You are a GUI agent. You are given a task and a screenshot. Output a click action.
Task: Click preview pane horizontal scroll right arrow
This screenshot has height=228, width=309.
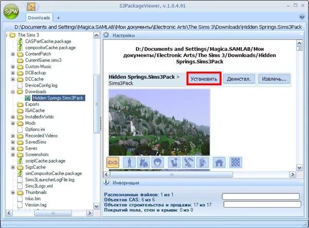click(x=293, y=174)
